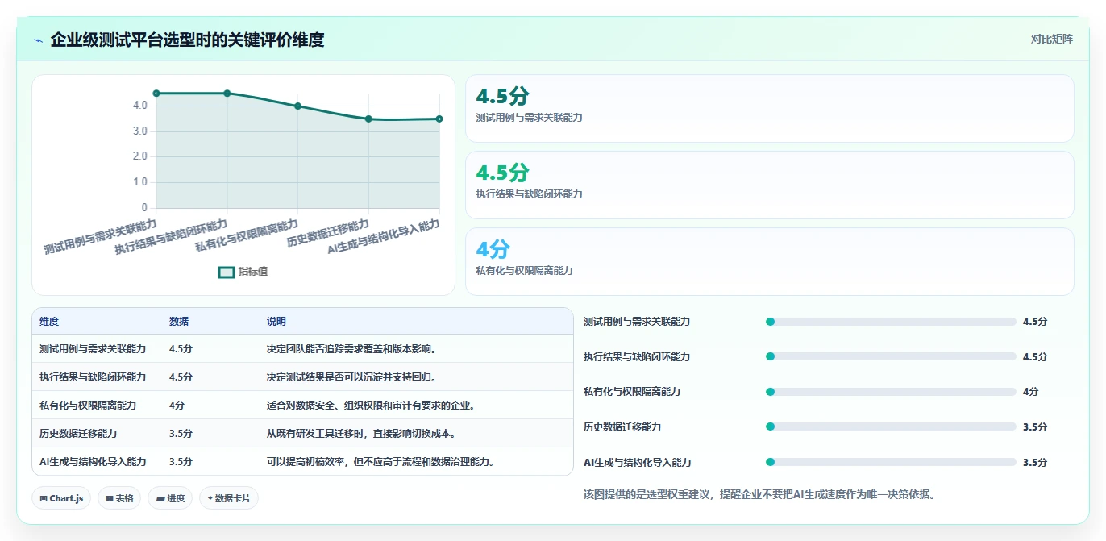Open the 4分 card for 私有化与权限隔离能力
1106x541 pixels.
tap(770, 261)
